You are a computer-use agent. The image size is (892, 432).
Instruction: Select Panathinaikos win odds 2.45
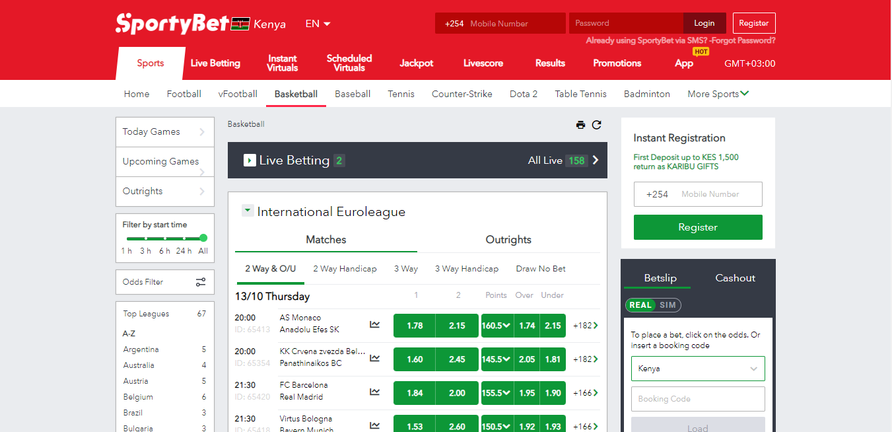(457, 359)
